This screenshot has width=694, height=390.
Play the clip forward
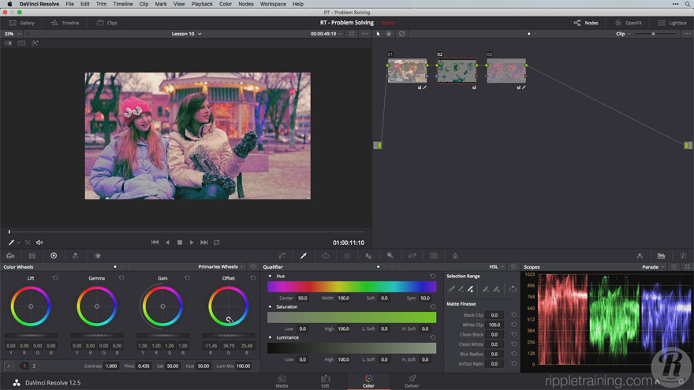click(x=191, y=243)
